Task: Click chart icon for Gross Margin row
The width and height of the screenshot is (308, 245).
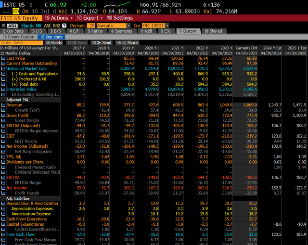Action: pyautogui.click(x=3, y=120)
